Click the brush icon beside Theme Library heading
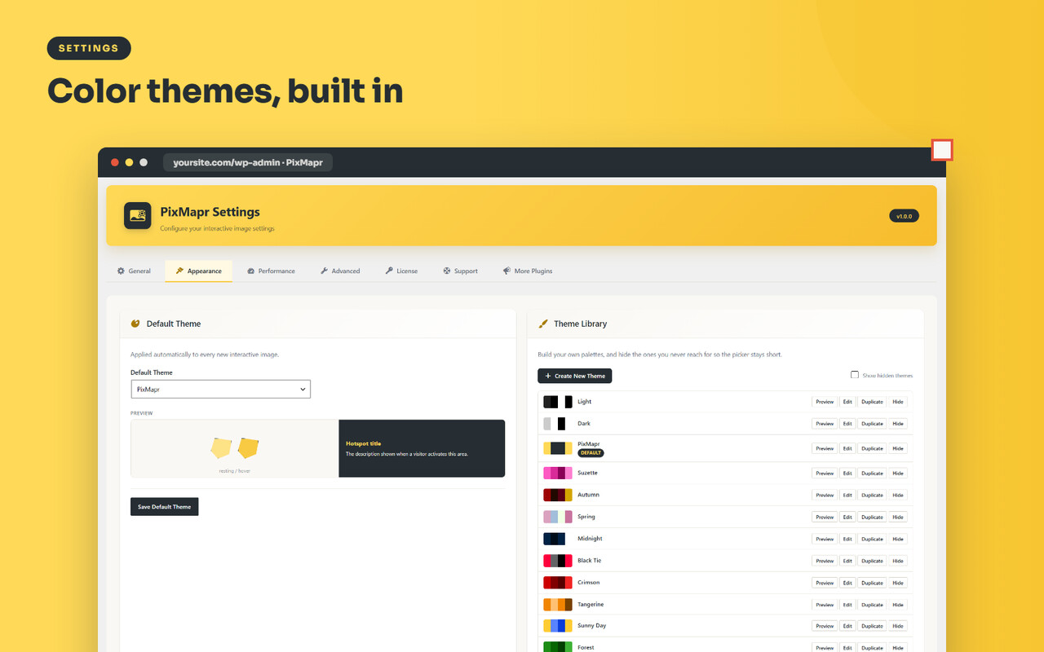Viewport: 1044px width, 652px height. [x=543, y=324]
